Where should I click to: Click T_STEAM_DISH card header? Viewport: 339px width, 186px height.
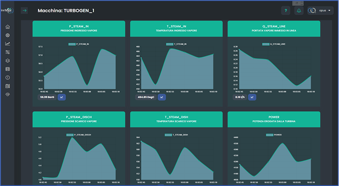176,119
